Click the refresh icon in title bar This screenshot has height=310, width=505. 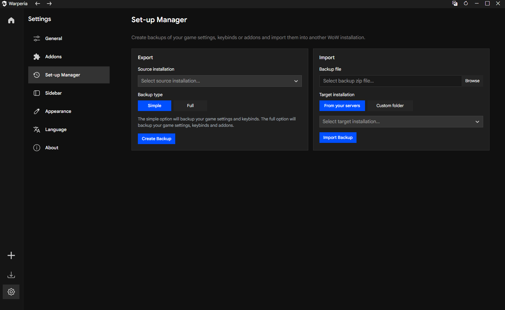pos(466,3)
